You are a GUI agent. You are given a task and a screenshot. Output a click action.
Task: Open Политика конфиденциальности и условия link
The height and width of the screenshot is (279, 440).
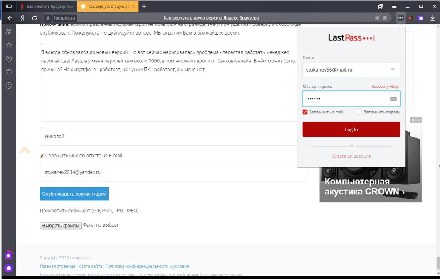pyautogui.click(x=147, y=266)
